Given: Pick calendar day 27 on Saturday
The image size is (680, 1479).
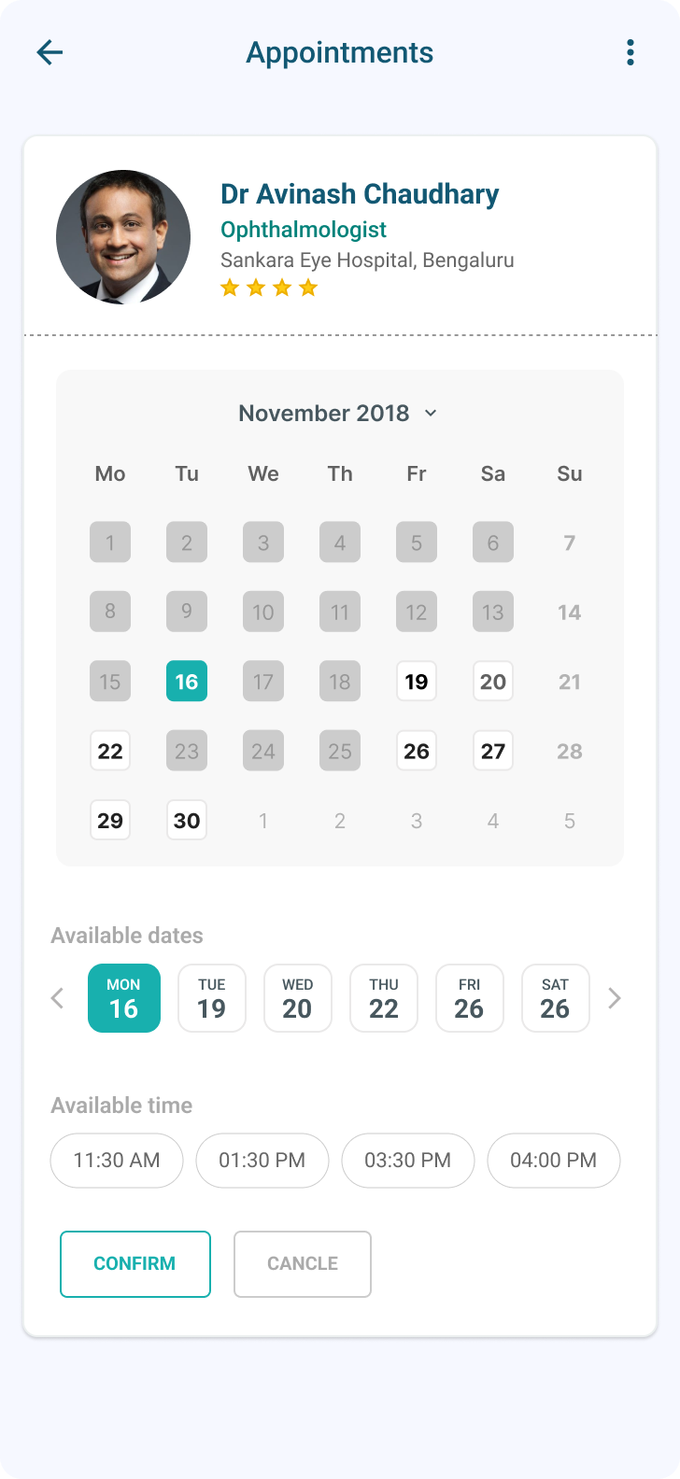Looking at the screenshot, I should [x=493, y=751].
